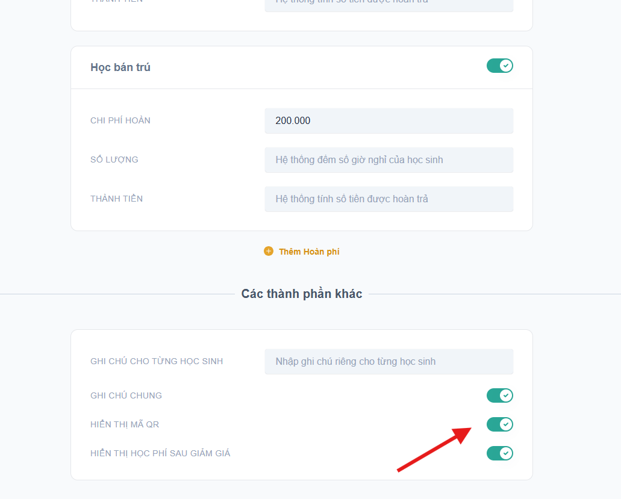The image size is (621, 499).
Task: Toggle Hiển thị học phí sau giảm giá
Action: pyautogui.click(x=499, y=453)
